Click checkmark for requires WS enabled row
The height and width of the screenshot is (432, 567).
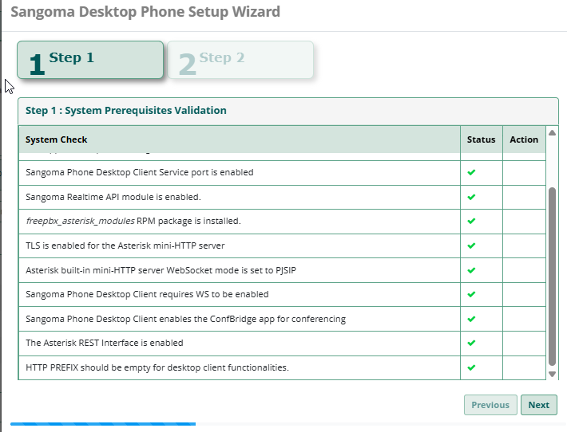471,294
